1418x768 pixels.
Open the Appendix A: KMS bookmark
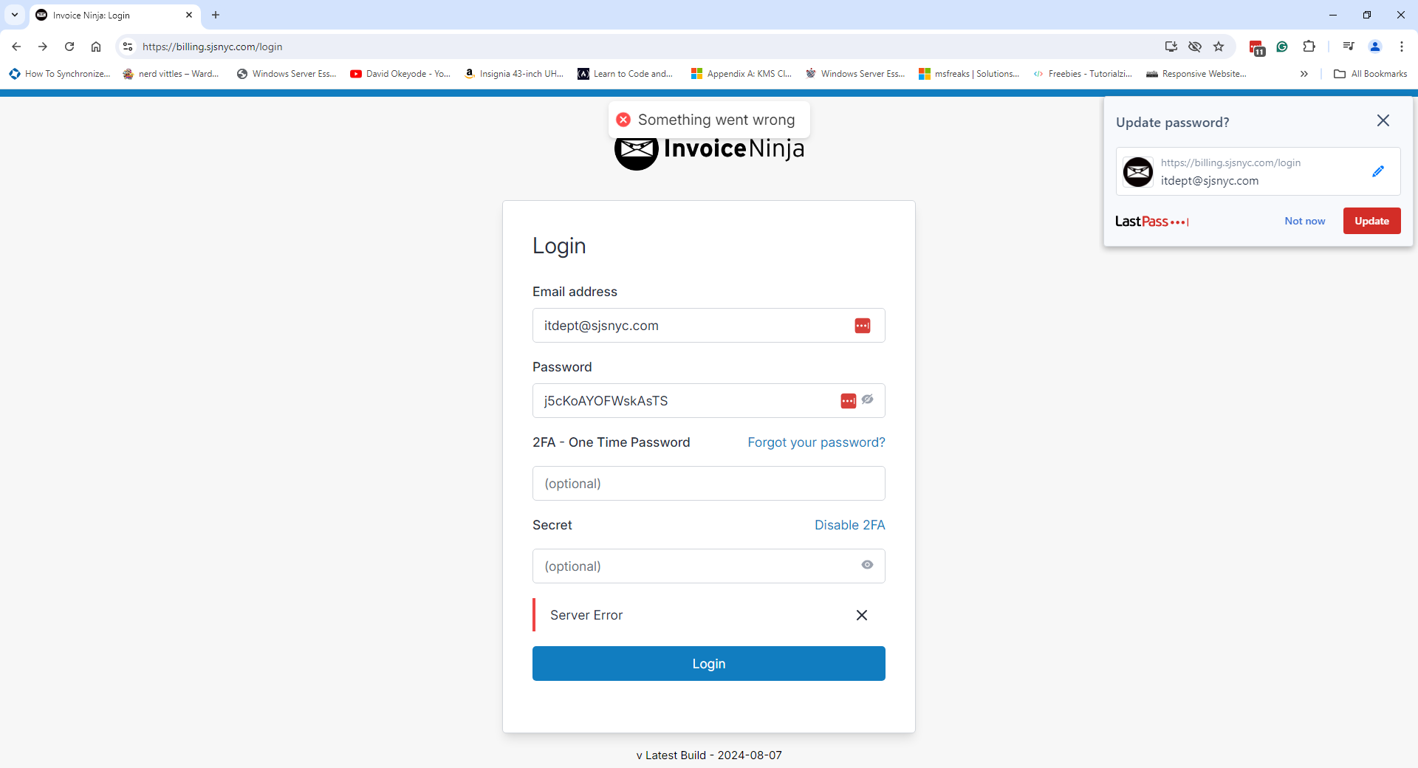741,74
